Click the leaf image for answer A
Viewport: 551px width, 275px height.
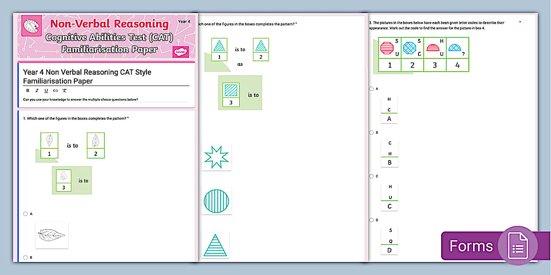[x=52, y=235]
